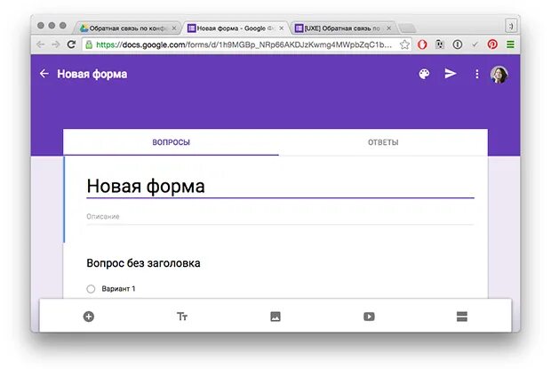
Task: Add a section with the stacked bars icon
Action: coord(462,317)
